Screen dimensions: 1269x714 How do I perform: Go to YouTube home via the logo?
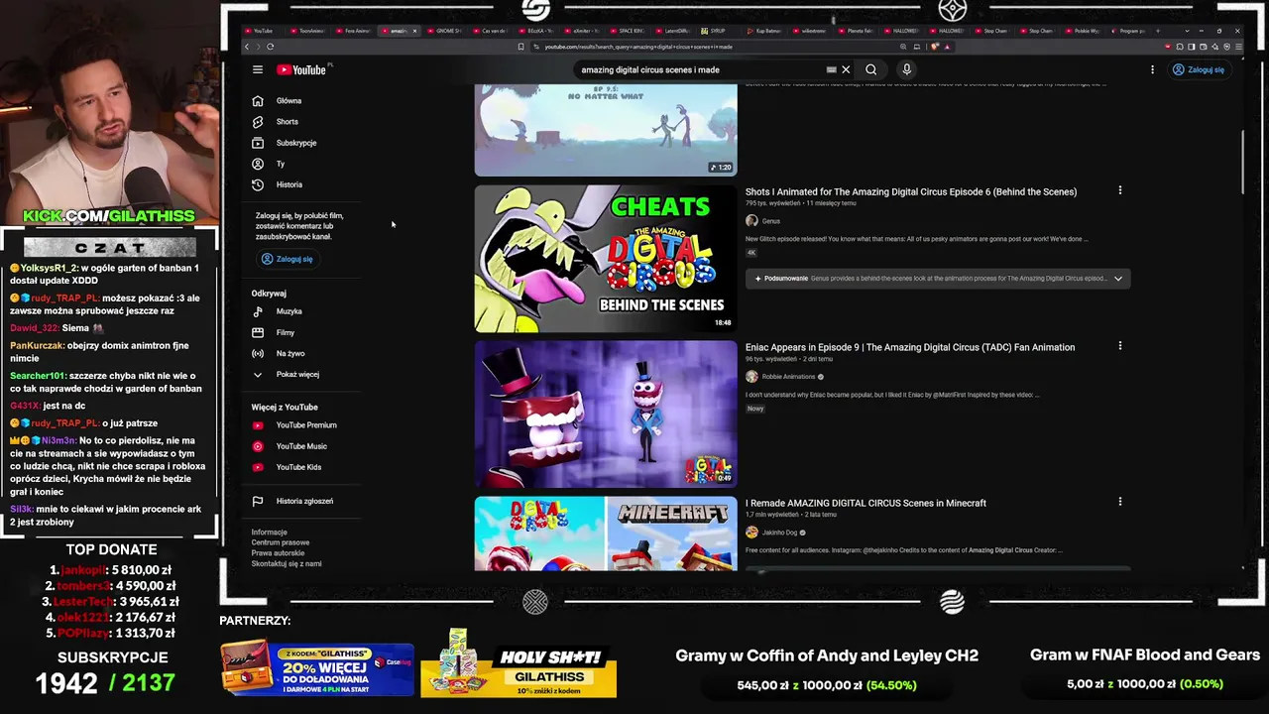point(301,69)
